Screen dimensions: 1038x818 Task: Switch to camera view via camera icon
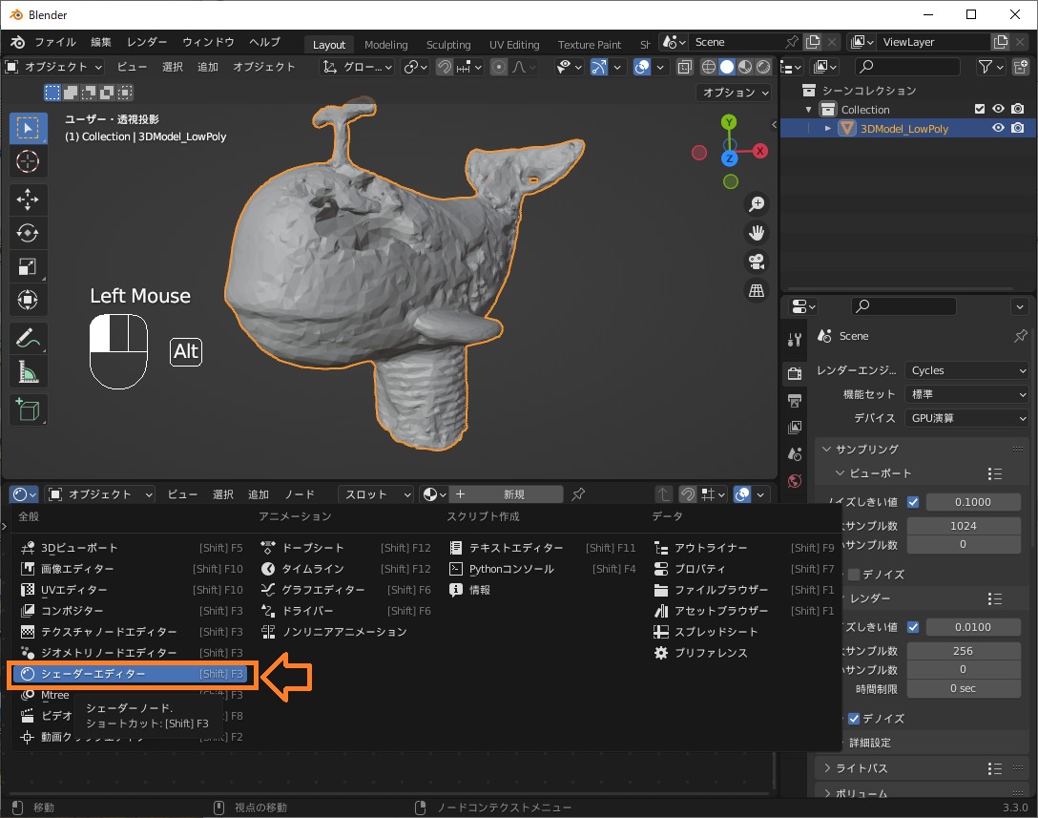click(x=756, y=261)
